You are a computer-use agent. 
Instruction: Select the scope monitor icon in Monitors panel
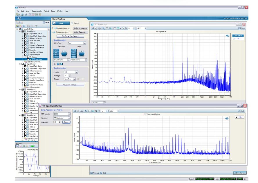point(17,146)
